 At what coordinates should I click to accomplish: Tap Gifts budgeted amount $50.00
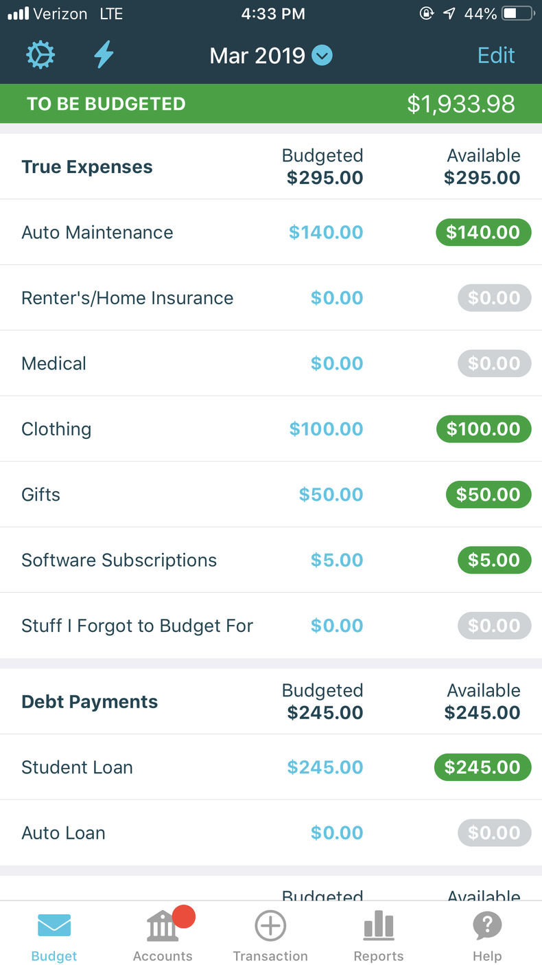pos(331,495)
